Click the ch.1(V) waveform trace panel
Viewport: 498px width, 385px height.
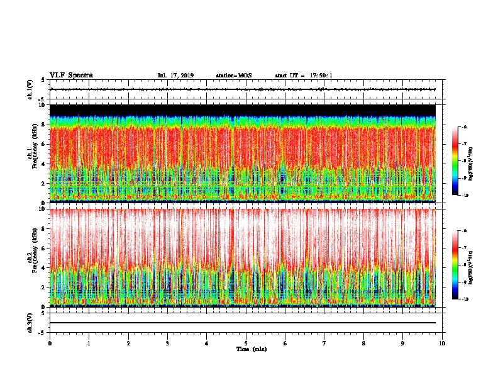pos(246,89)
